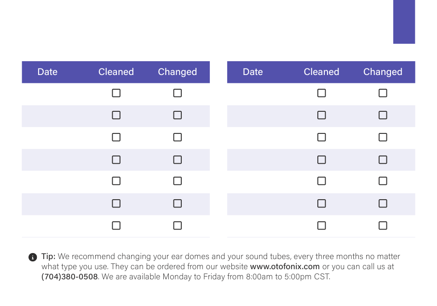437x306 pixels.
Task: Check first Changed box in left table
Action: tap(178, 93)
